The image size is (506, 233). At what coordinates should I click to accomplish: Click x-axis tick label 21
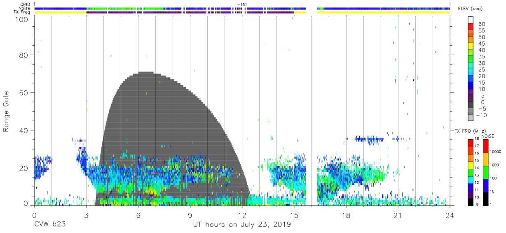pos(398,215)
